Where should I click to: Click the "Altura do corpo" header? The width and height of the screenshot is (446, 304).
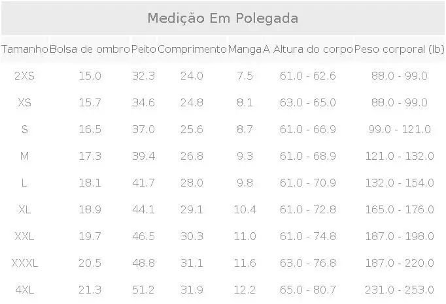pos(313,49)
